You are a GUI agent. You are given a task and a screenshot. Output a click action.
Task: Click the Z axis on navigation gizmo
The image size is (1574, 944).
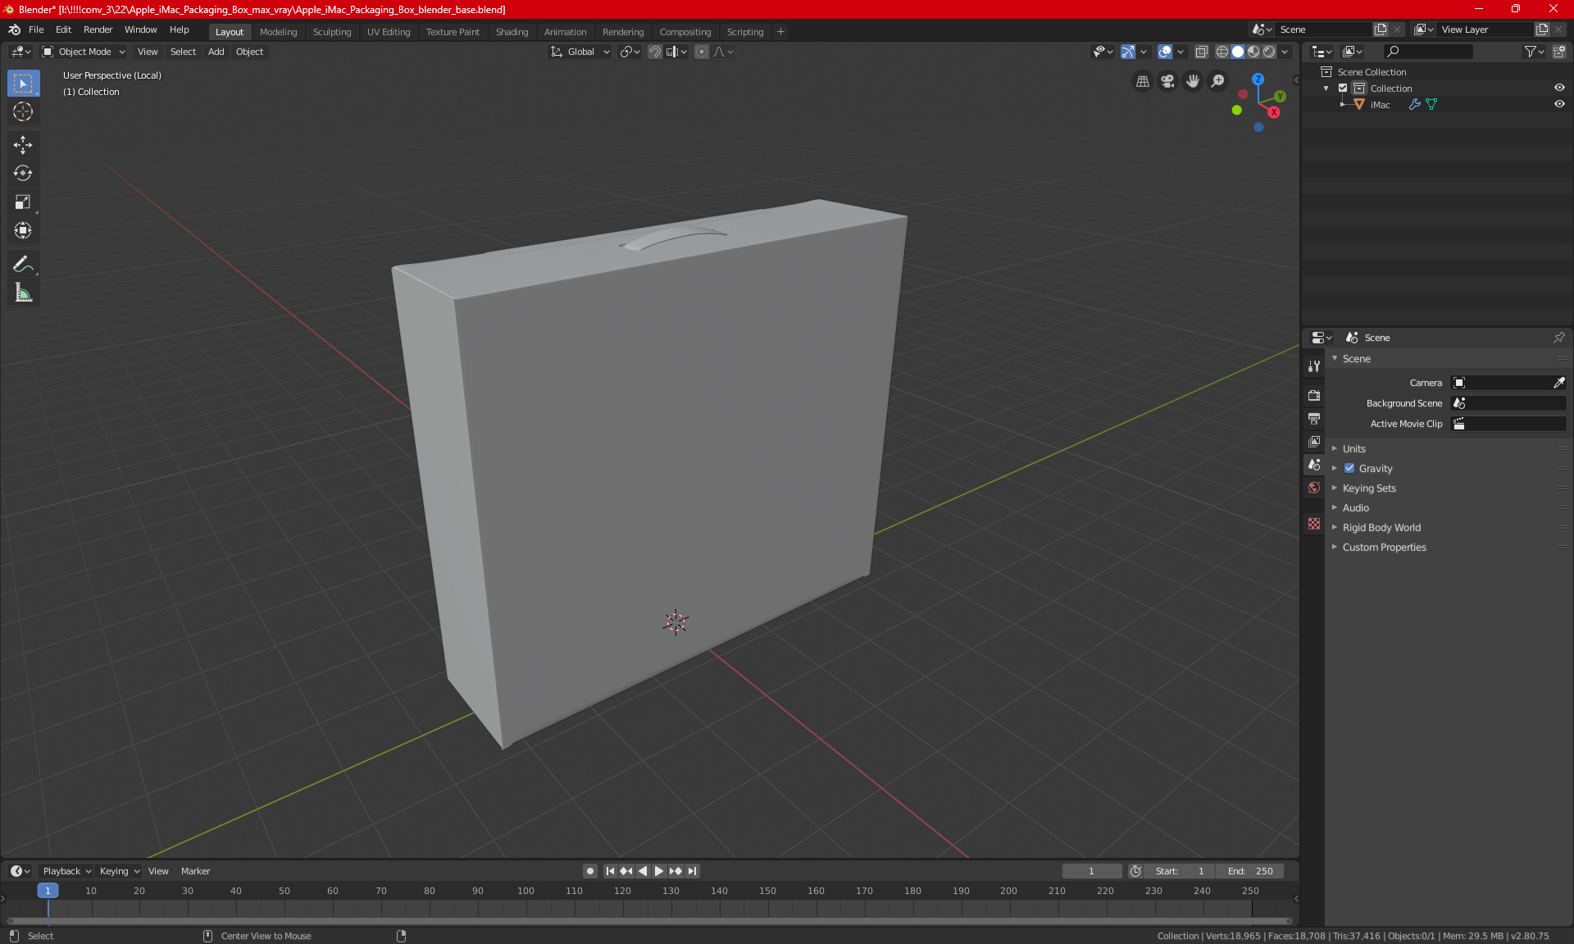click(x=1258, y=79)
